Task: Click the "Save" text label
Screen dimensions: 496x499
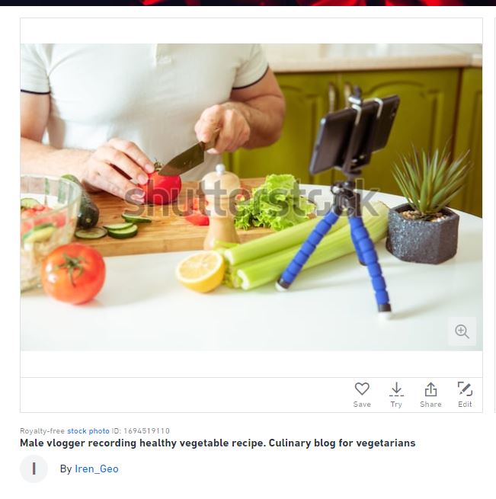Action: [x=362, y=405]
